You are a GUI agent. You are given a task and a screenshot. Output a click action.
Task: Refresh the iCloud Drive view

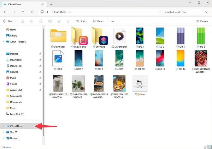tap(32, 12)
